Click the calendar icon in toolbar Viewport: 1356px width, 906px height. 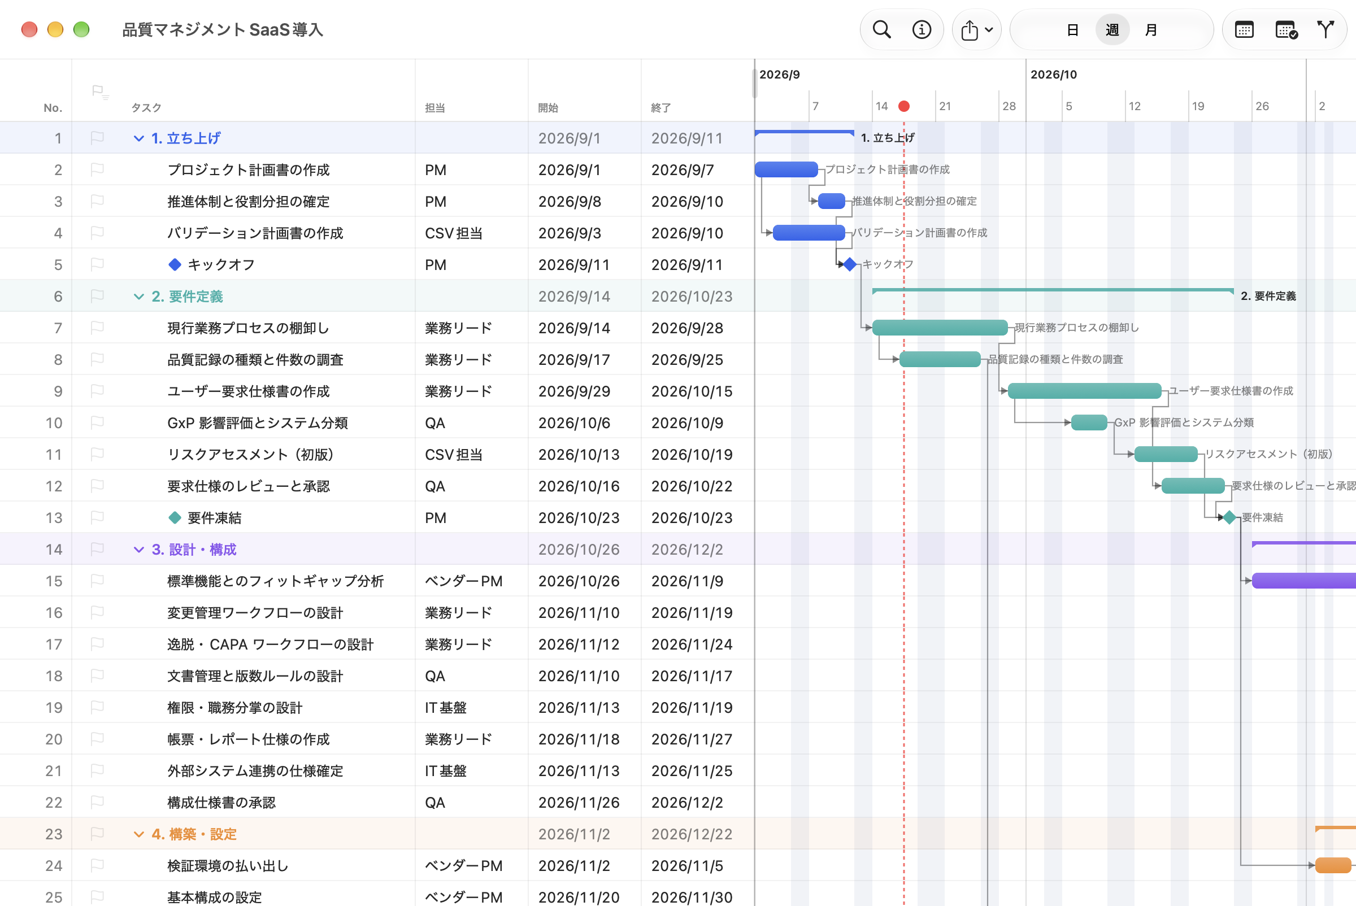(1244, 29)
